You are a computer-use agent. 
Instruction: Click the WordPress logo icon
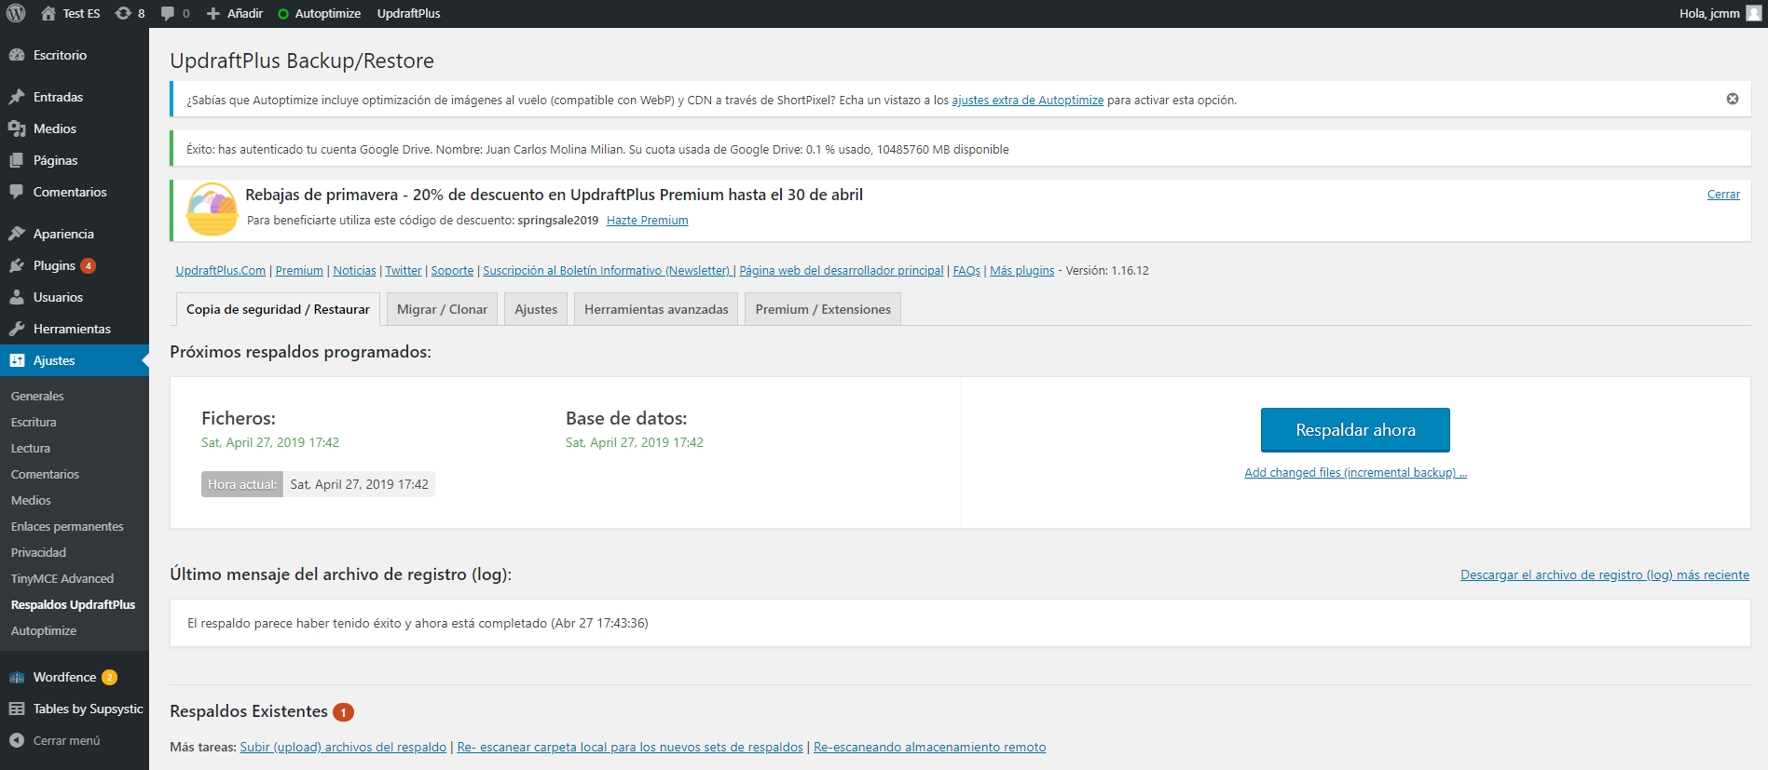16,13
